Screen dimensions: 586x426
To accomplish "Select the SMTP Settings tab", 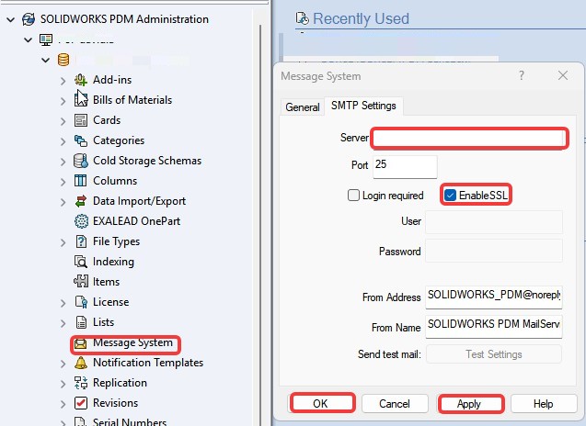I will [x=363, y=106].
